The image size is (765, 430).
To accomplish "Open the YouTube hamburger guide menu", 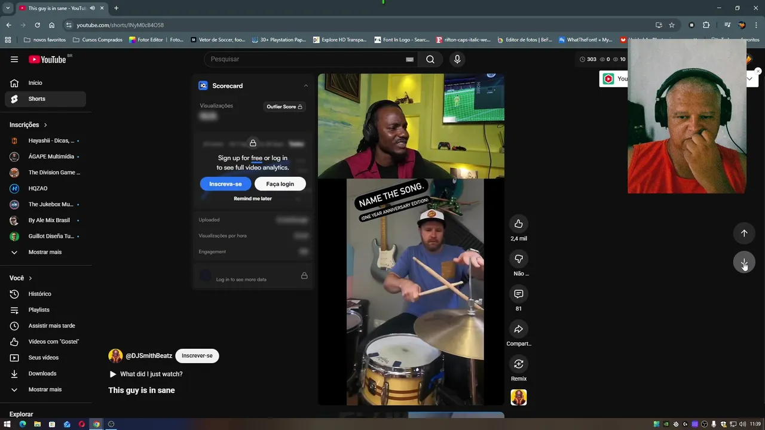I will click(x=14, y=59).
